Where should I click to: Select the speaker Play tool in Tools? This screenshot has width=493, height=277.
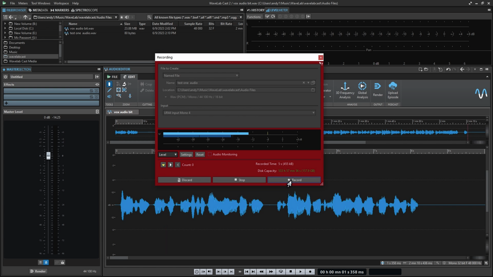point(109,96)
